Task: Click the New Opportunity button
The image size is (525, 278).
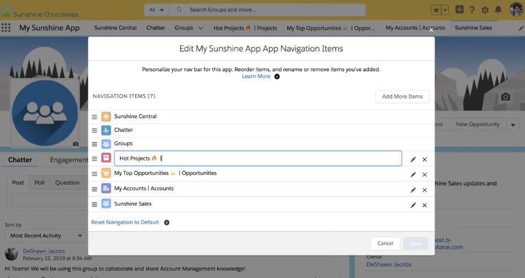Action: 478,124
